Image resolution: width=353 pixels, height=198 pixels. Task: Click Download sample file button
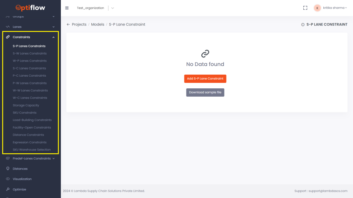[x=205, y=92]
